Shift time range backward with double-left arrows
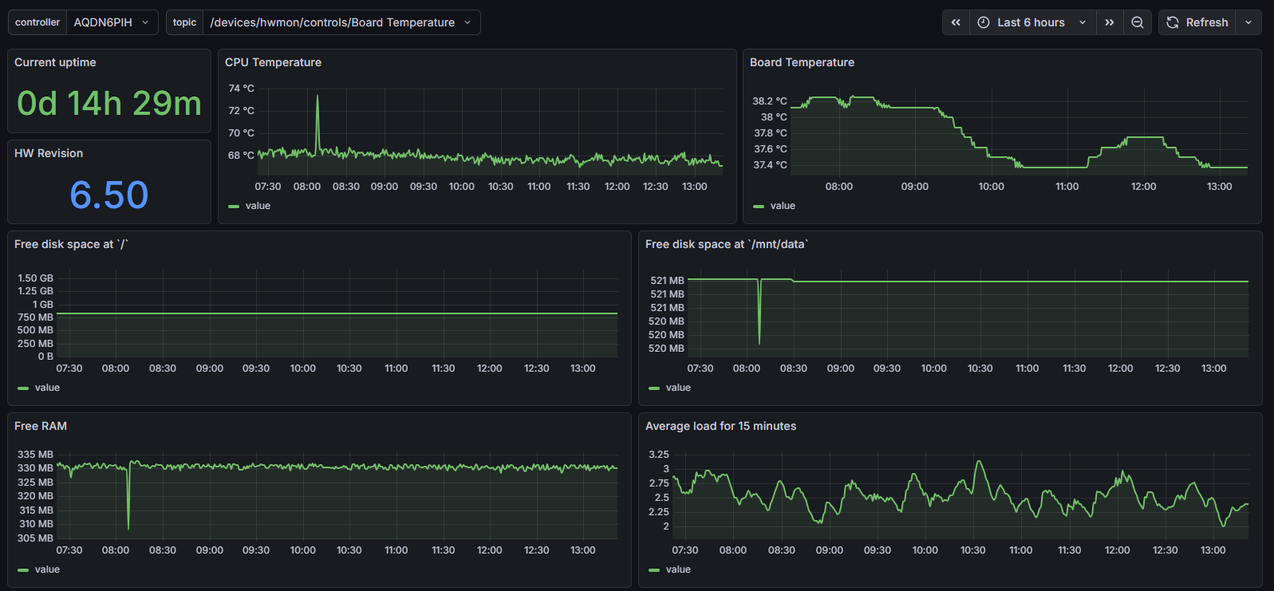This screenshot has width=1274, height=591. pyautogui.click(x=956, y=22)
